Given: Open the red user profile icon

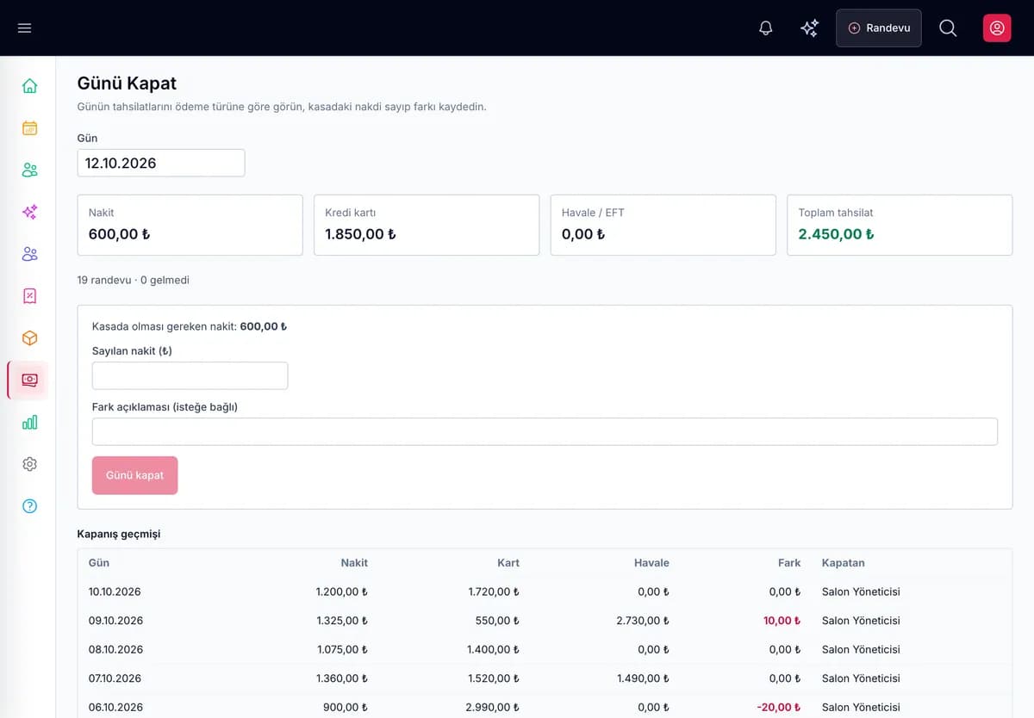Looking at the screenshot, I should tap(997, 28).
